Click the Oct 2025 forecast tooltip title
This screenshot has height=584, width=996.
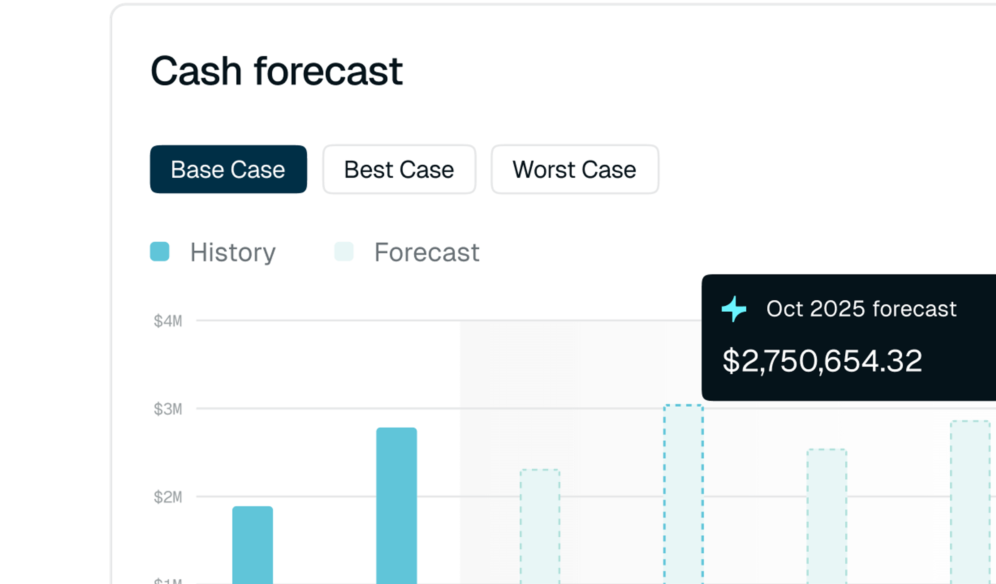tap(861, 308)
